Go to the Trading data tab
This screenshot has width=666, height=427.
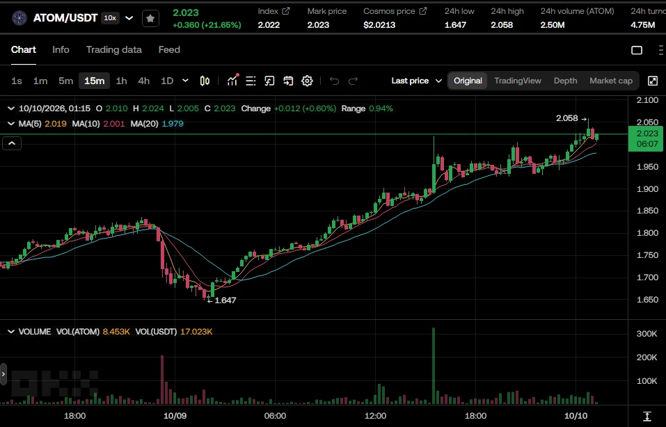[x=114, y=49]
